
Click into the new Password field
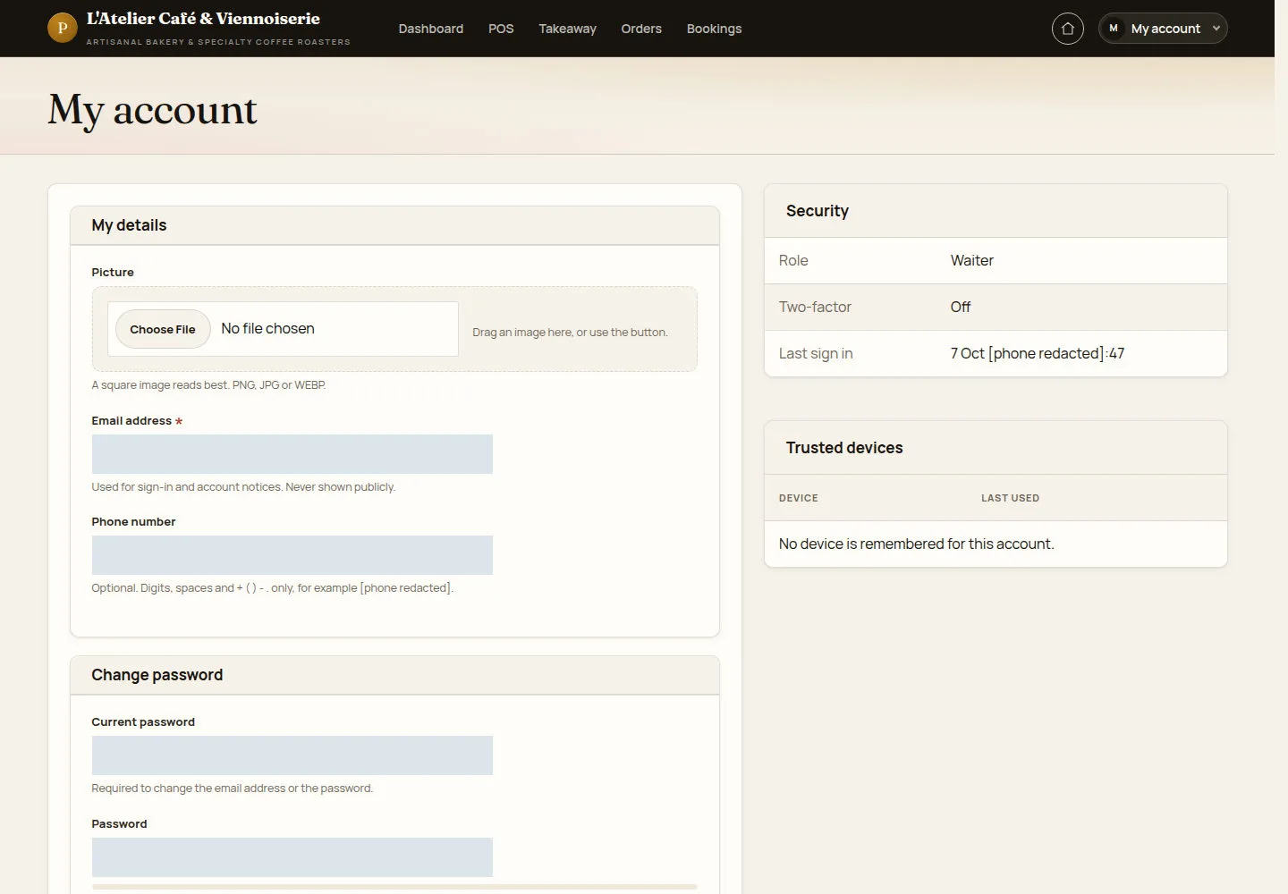[x=292, y=857]
